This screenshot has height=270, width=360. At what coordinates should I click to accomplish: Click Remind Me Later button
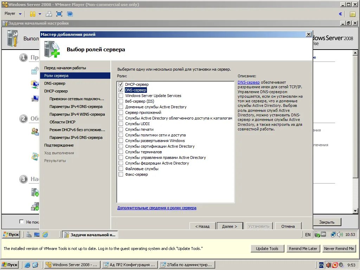(x=303, y=249)
